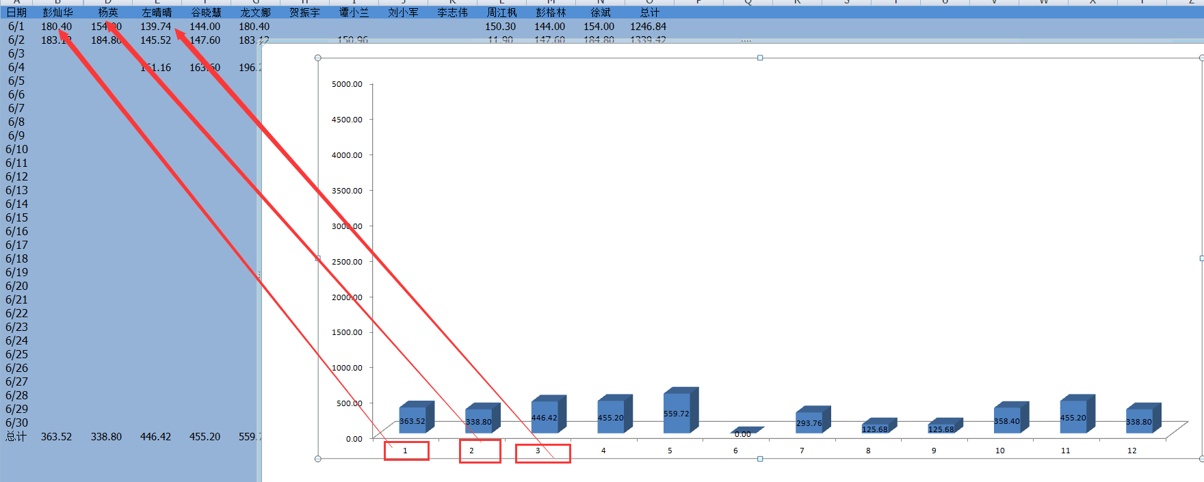Click the chart bar labeled 446.42
Image resolution: width=1204 pixels, height=482 pixels.
coord(548,414)
